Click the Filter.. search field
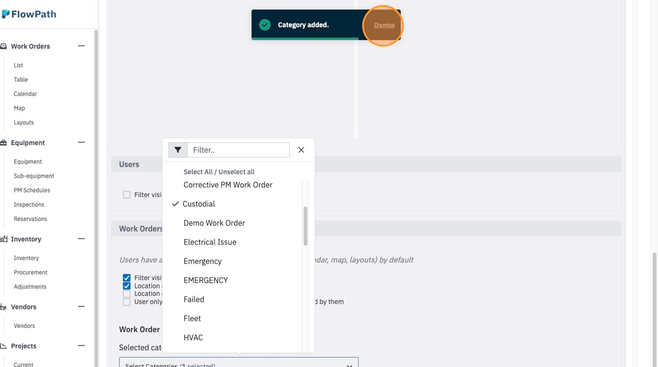Image resolution: width=658 pixels, height=367 pixels. 239,150
